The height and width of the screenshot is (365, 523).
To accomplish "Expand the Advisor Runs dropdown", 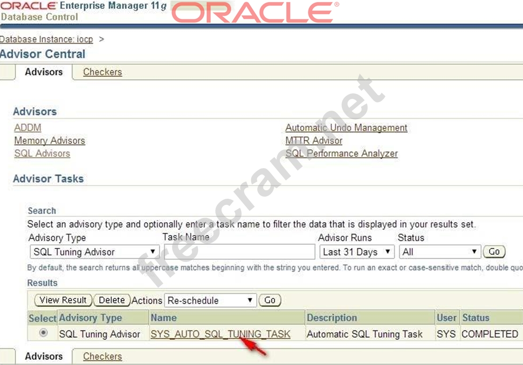I will tap(357, 252).
